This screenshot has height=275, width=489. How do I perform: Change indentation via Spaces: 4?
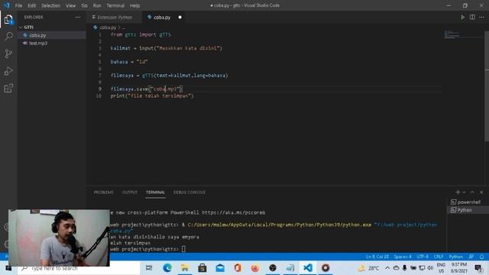403,257
